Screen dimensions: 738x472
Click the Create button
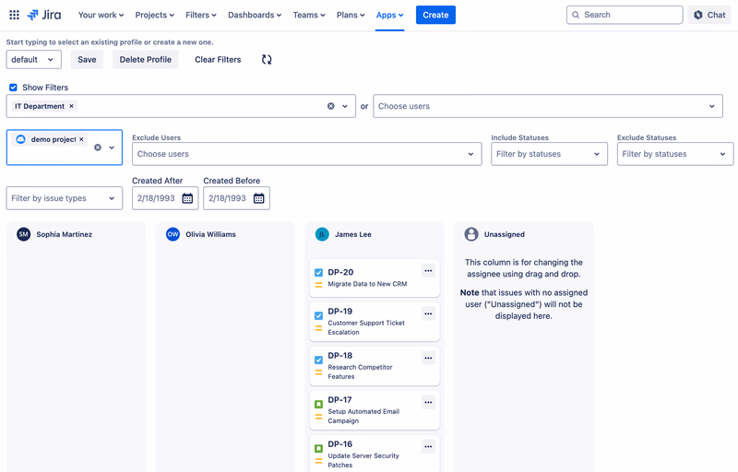pyautogui.click(x=435, y=15)
